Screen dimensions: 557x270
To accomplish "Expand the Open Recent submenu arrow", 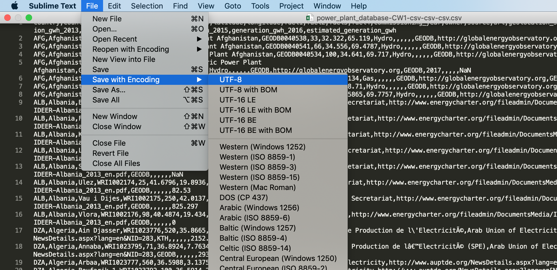I will 199,39.
